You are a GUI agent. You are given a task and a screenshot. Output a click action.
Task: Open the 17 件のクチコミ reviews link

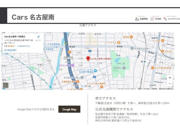pos(24,46)
